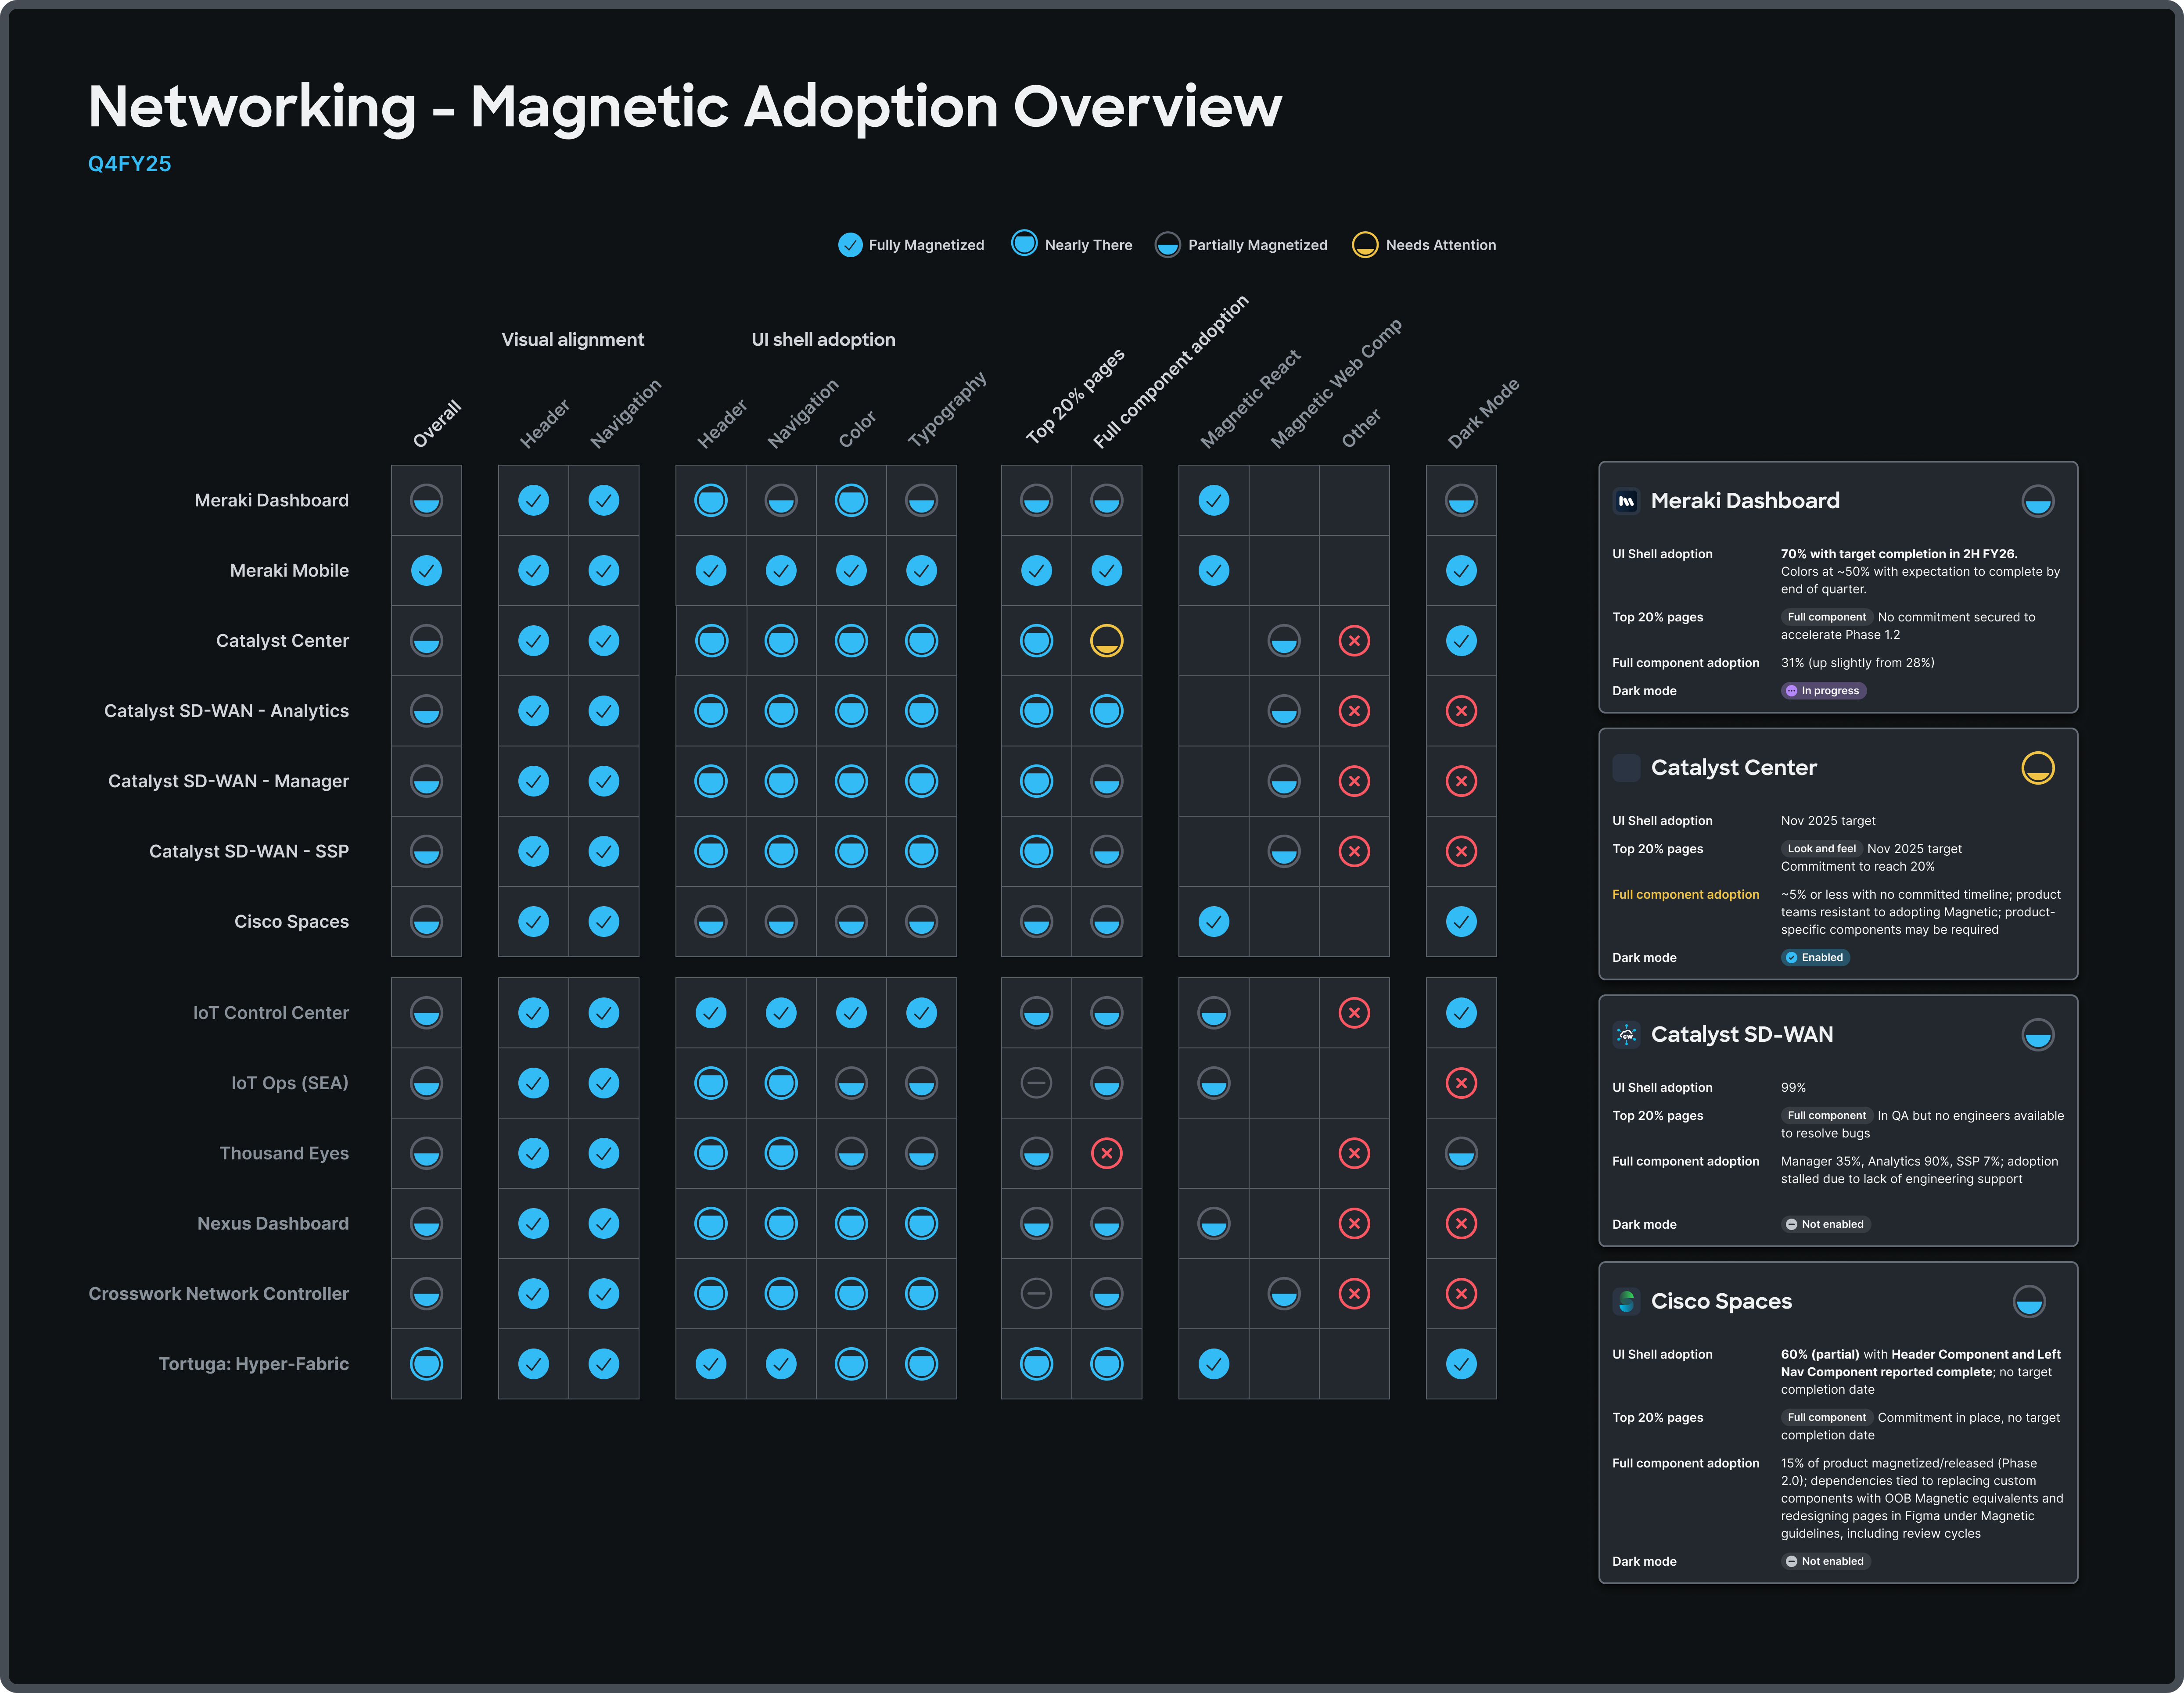This screenshot has width=2184, height=1693.
Task: Click yellow Full component adoption label in Catalyst Center card
Action: coord(1685,895)
